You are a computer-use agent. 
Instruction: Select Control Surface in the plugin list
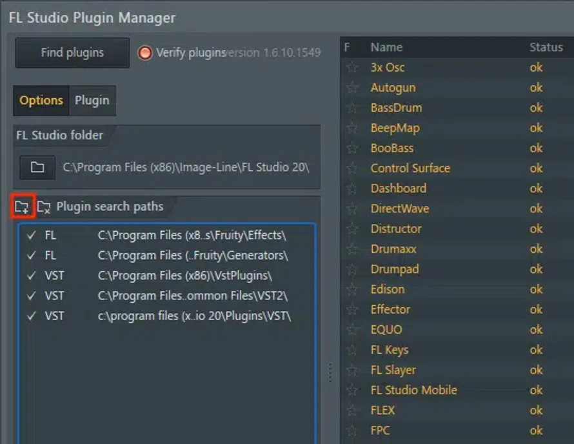pyautogui.click(x=410, y=168)
